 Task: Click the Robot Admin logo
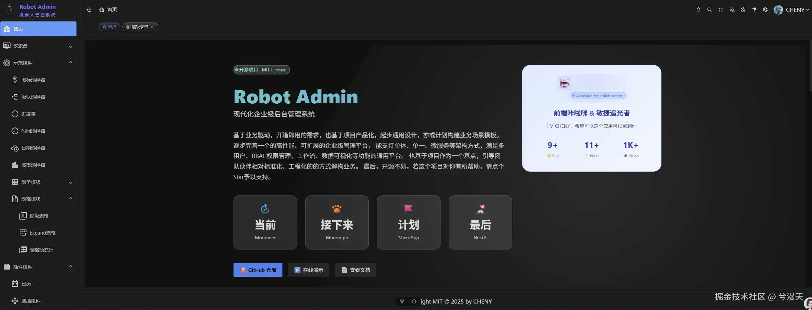[x=10, y=10]
